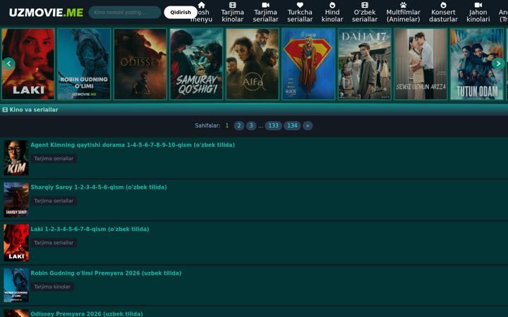This screenshot has height=317, width=508.
Task: Go to page 2 of listings
Action: point(239,125)
